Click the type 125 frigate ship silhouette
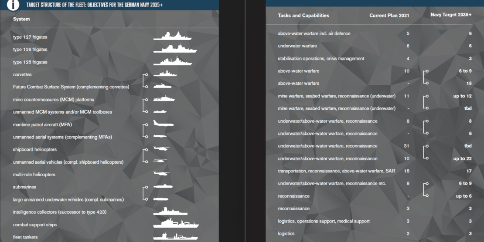The image size is (484, 242). (x=172, y=61)
